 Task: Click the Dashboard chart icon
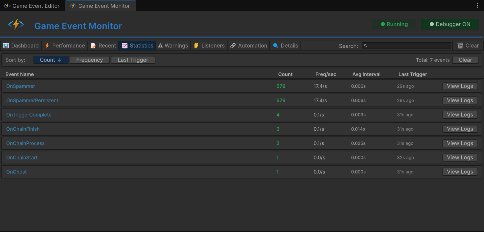[x=6, y=46]
